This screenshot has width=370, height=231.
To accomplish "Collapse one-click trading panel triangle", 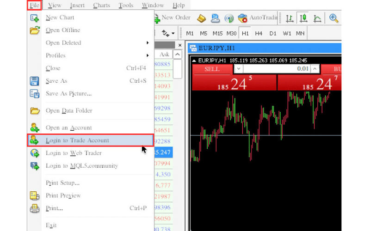I will [194, 61].
